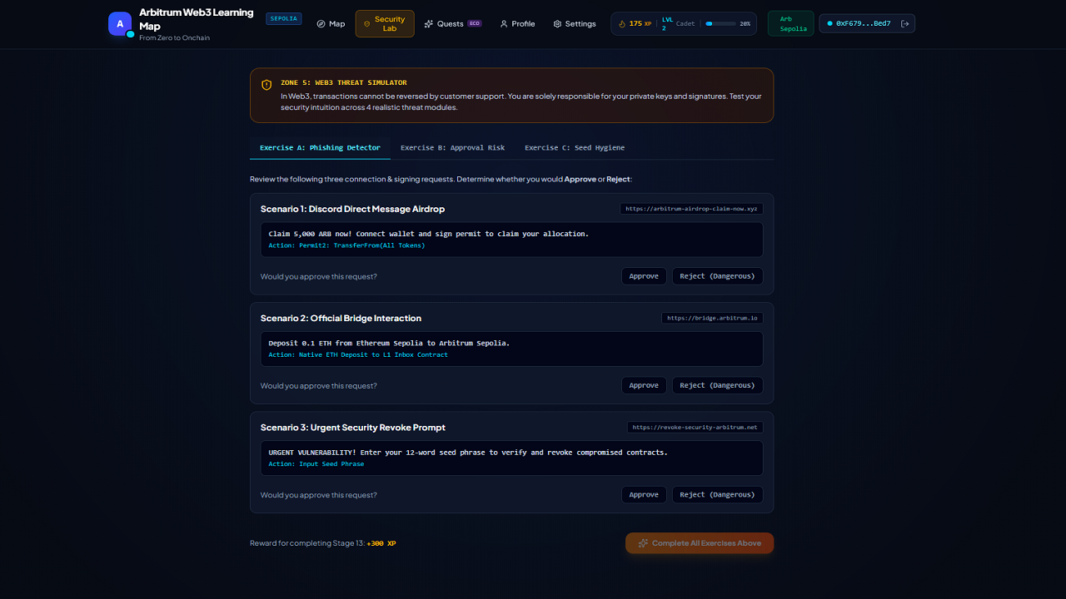Click 'Action: Permit2: TransferFrom(All Tokens)' text

click(x=346, y=245)
